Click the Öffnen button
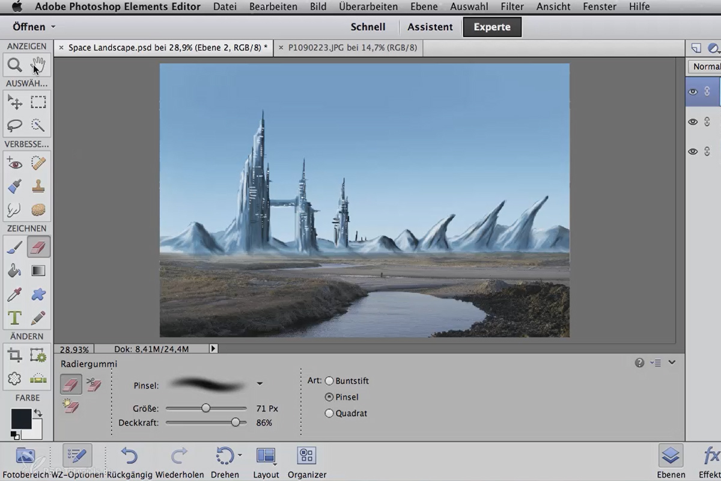The width and height of the screenshot is (721, 481). pyautogui.click(x=29, y=26)
